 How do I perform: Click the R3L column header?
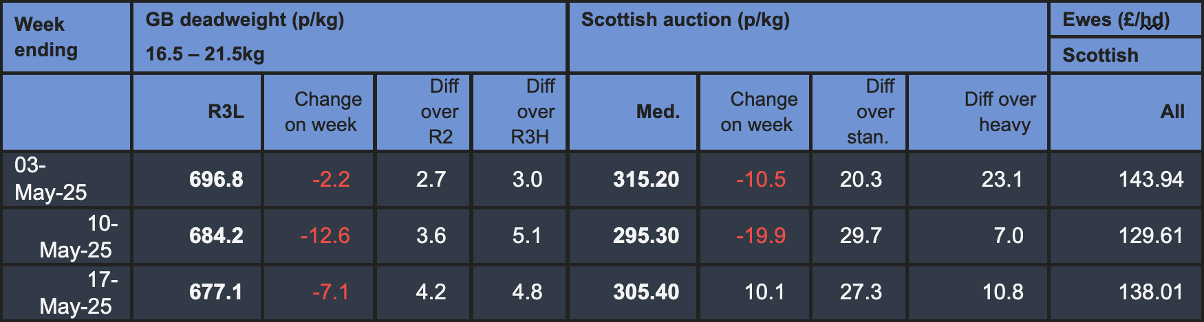(x=197, y=112)
